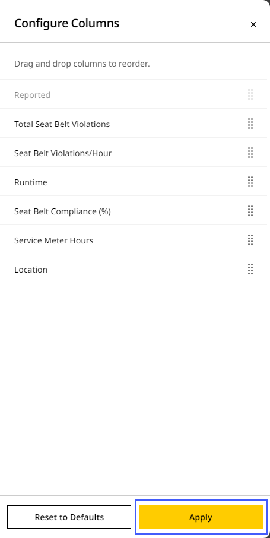Viewport: 270px width, 538px height.
Task: Click the drag and drop instruction text
Action: [x=82, y=64]
